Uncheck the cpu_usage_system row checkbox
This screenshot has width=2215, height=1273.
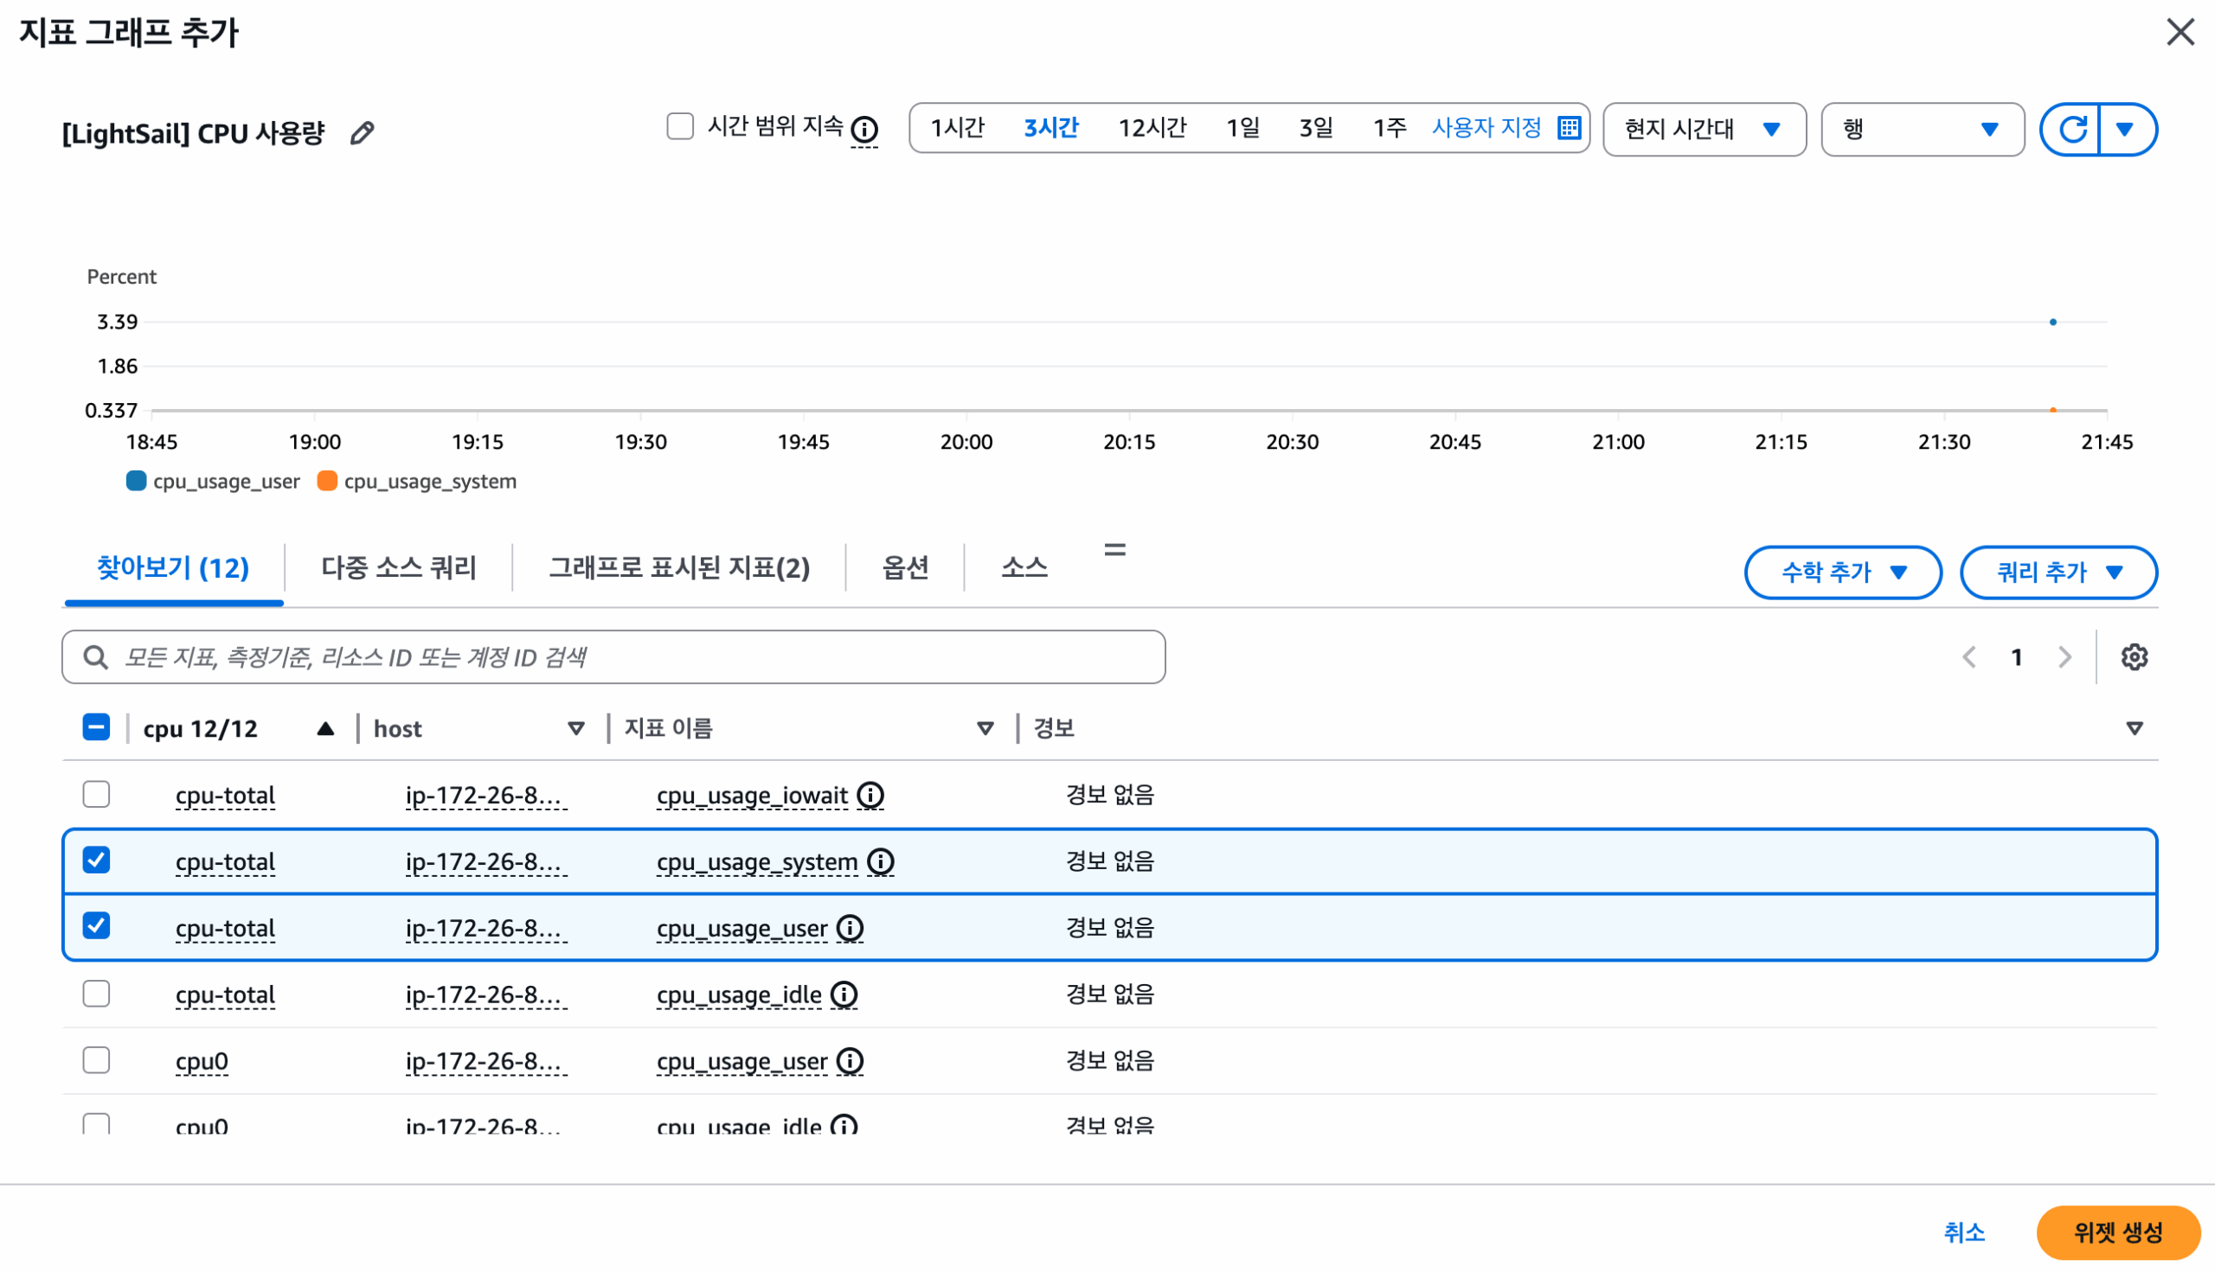click(x=96, y=860)
